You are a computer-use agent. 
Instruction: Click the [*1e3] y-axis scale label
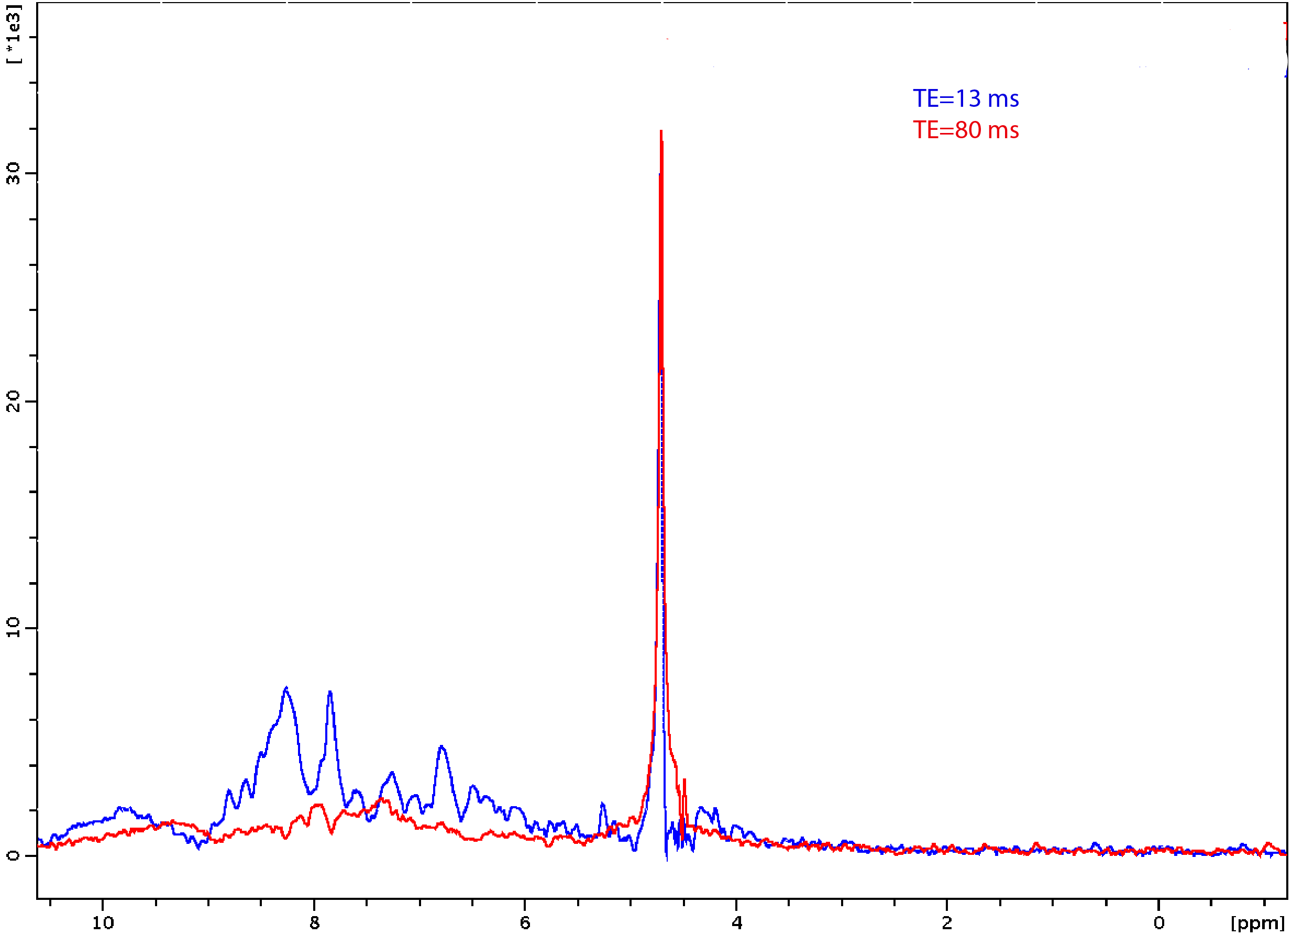[14, 34]
